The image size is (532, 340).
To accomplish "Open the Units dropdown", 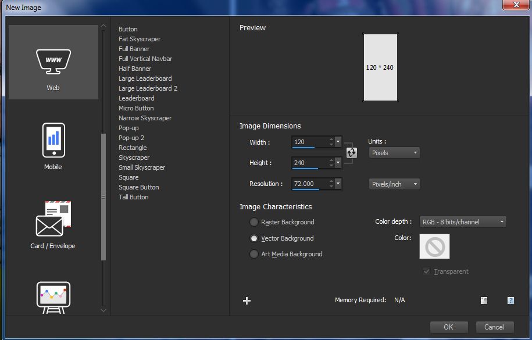I will click(x=394, y=152).
